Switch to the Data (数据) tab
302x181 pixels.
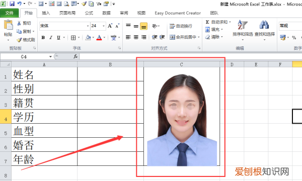click(106, 13)
